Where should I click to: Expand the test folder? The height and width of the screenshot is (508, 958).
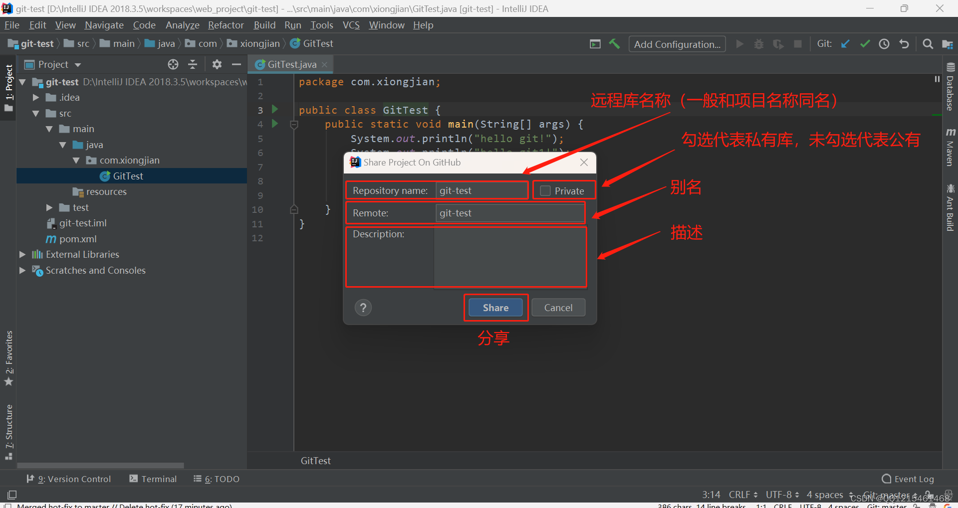pos(49,207)
